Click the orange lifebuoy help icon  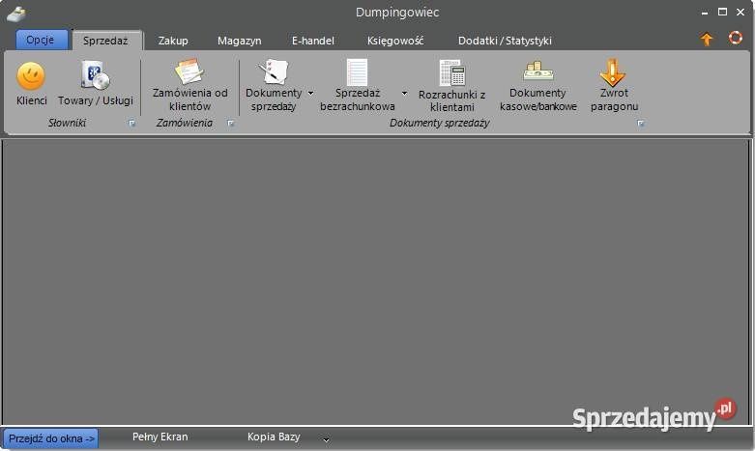pyautogui.click(x=736, y=38)
